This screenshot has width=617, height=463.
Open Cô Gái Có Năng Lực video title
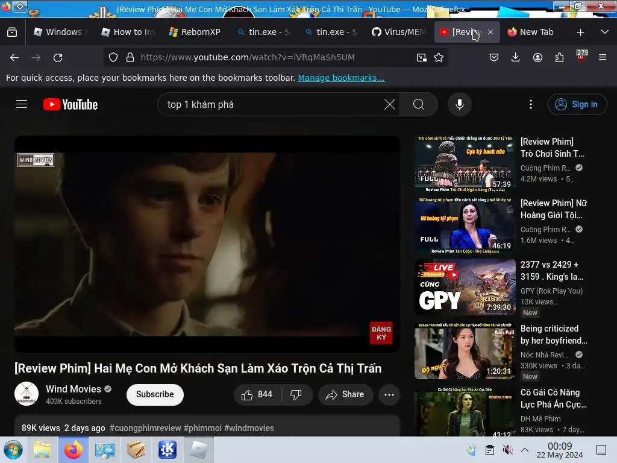point(553,398)
